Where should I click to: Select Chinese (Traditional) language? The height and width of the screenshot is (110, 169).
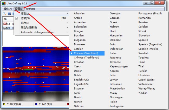tap(86, 58)
